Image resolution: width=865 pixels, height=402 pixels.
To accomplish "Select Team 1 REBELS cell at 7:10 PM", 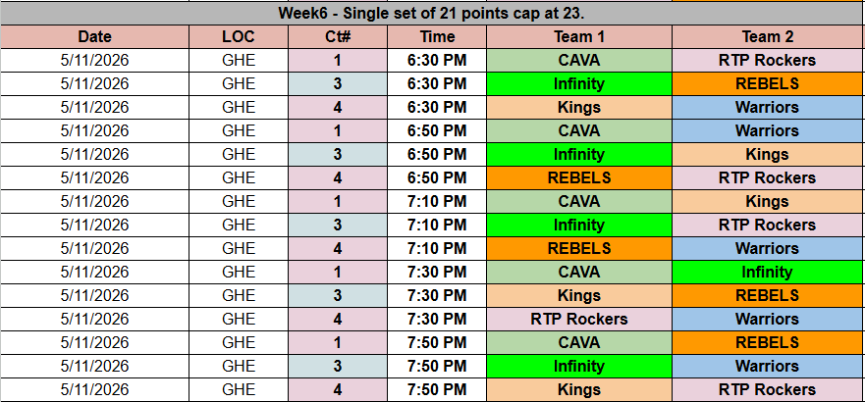I will click(579, 249).
